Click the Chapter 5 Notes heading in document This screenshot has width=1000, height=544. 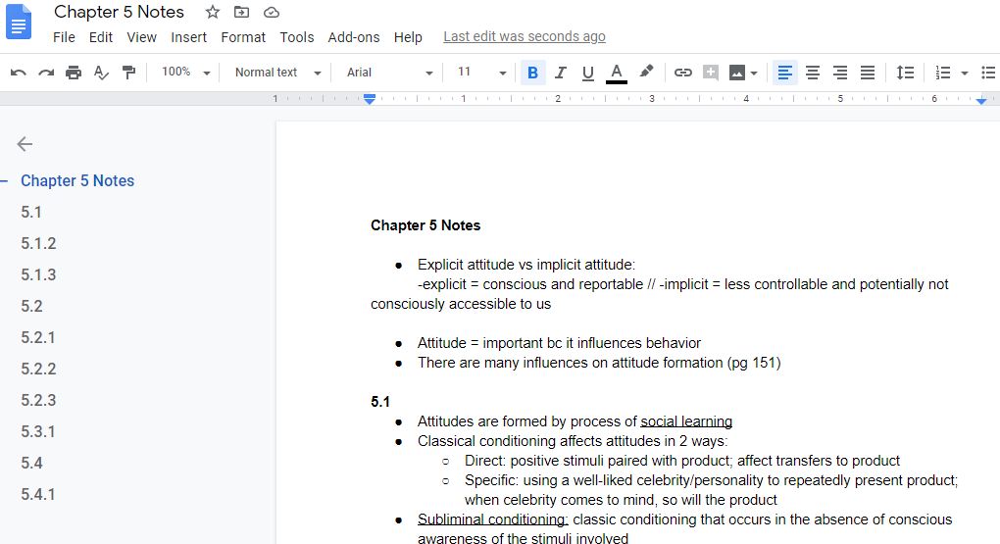(425, 225)
